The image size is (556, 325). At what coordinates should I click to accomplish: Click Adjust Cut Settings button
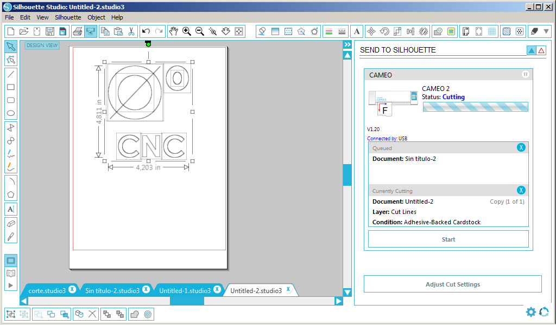point(453,284)
